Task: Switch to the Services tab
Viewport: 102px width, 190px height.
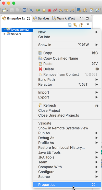Action: 41,18
